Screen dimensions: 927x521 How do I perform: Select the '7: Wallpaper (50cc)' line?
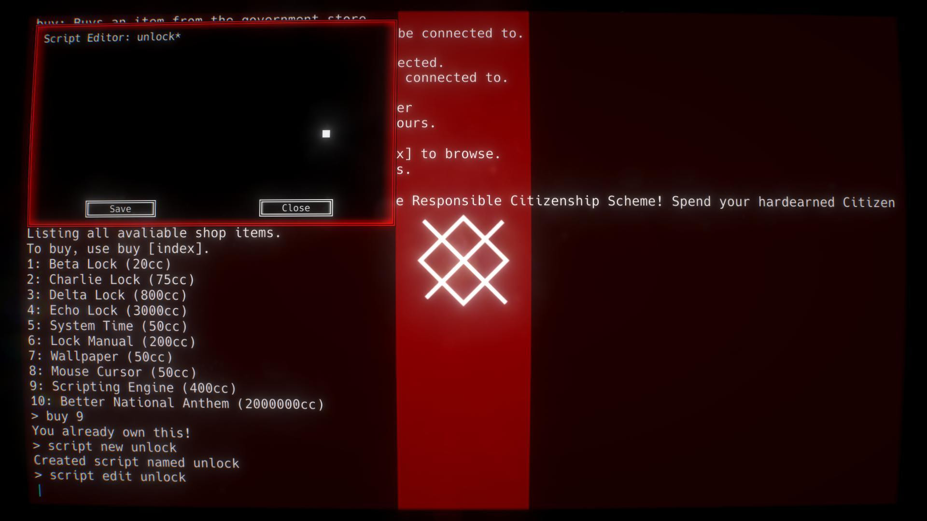(x=100, y=356)
